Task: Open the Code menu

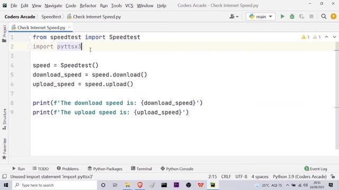Action: tap(70, 6)
